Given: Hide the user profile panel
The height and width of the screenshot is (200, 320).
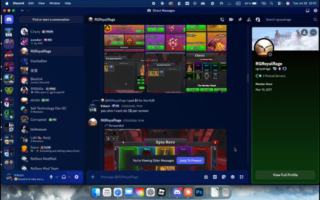Looking at the screenshot, I should (x=258, y=19).
